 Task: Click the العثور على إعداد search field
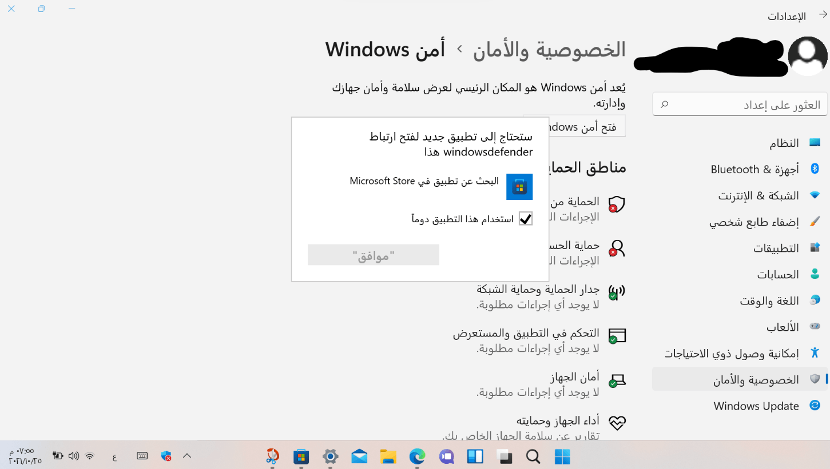(740, 105)
